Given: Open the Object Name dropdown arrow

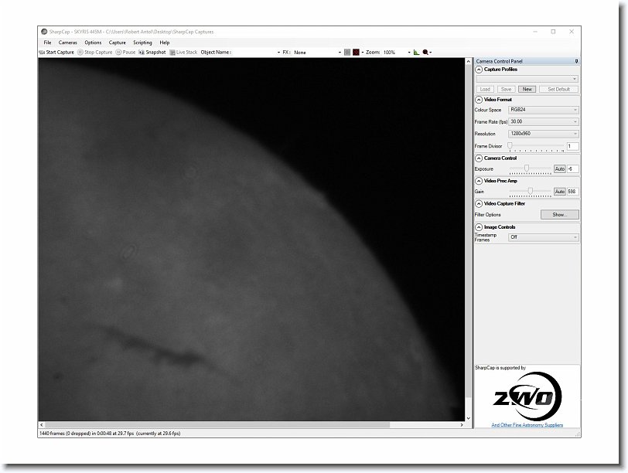Looking at the screenshot, I should click(278, 53).
